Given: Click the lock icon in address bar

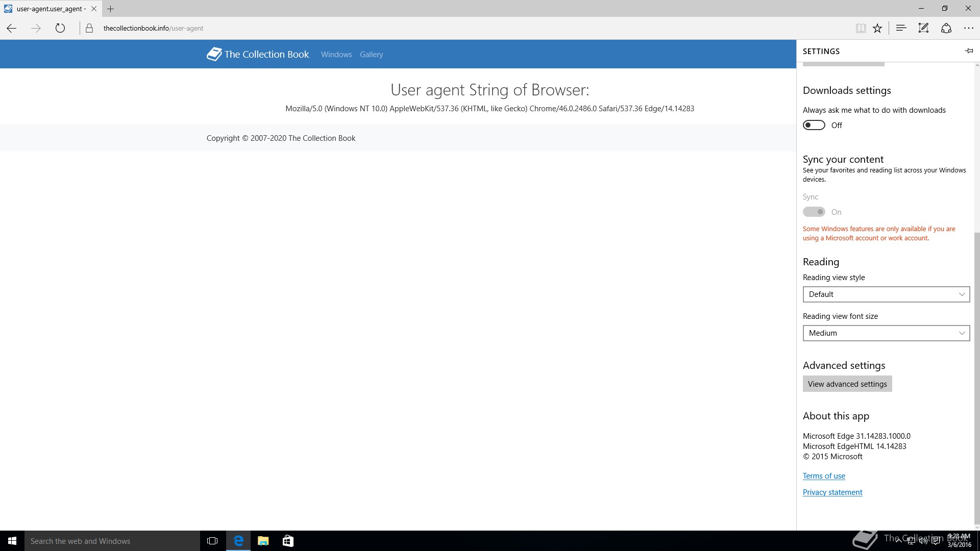Looking at the screenshot, I should (89, 28).
